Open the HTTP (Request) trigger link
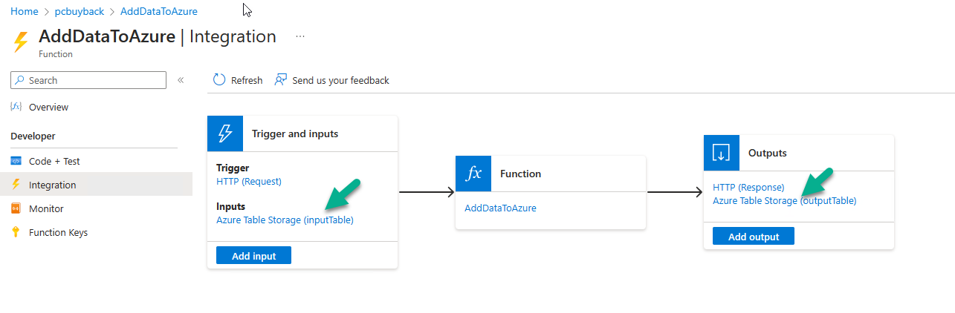Viewport: 955px width, 313px height. click(249, 181)
